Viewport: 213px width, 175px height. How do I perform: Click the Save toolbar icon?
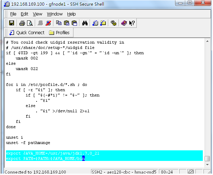12,23
